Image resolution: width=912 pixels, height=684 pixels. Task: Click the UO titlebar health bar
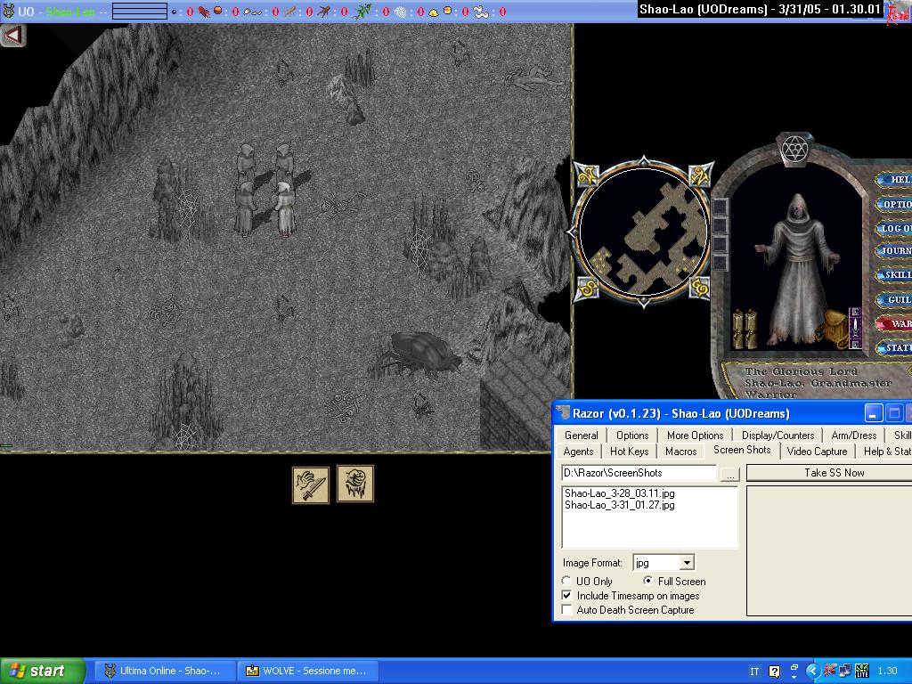click(x=140, y=11)
